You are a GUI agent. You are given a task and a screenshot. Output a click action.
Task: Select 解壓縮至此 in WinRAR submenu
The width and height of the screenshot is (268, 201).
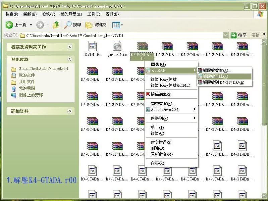pos(215,76)
